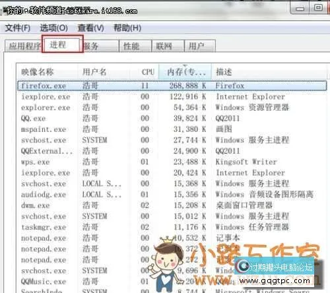The image size is (330, 293).
Task: Select svchost.exe using 15,368 K
Action: tap(172, 183)
